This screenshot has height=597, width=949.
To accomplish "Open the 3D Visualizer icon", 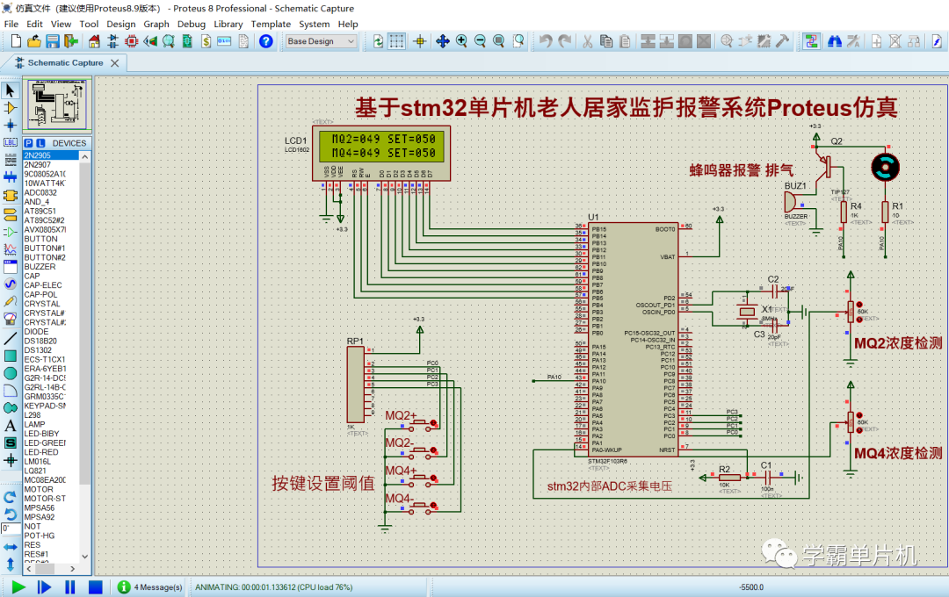I will pos(150,41).
